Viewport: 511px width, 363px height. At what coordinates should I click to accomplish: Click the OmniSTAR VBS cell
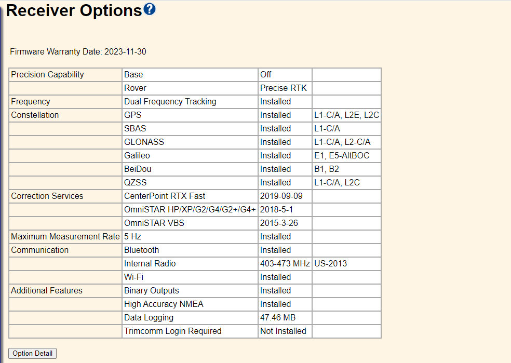(154, 223)
